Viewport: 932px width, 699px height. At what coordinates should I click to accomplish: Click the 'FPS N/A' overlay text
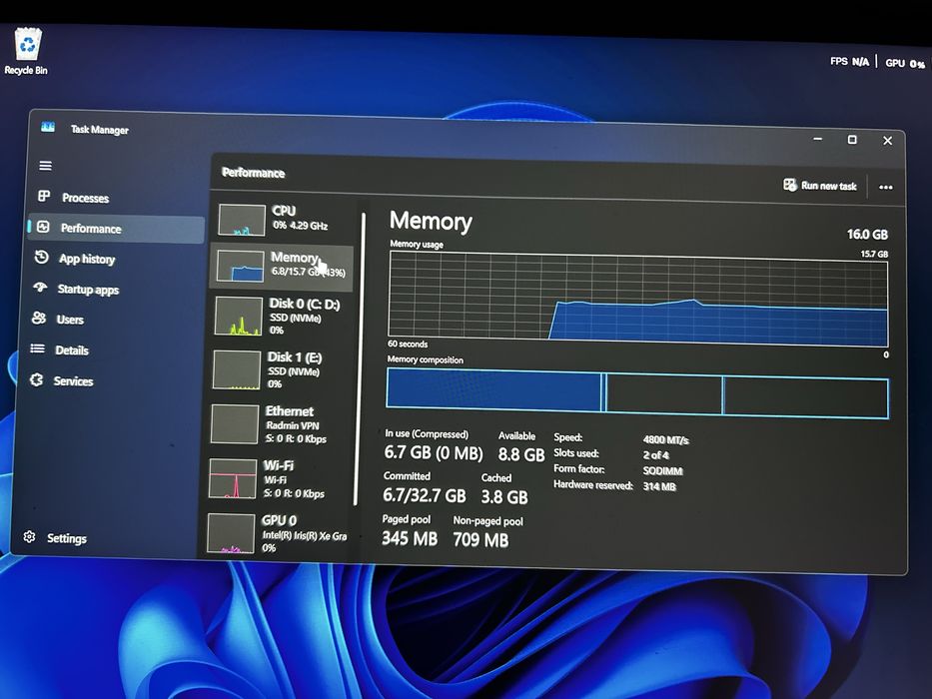coord(849,61)
